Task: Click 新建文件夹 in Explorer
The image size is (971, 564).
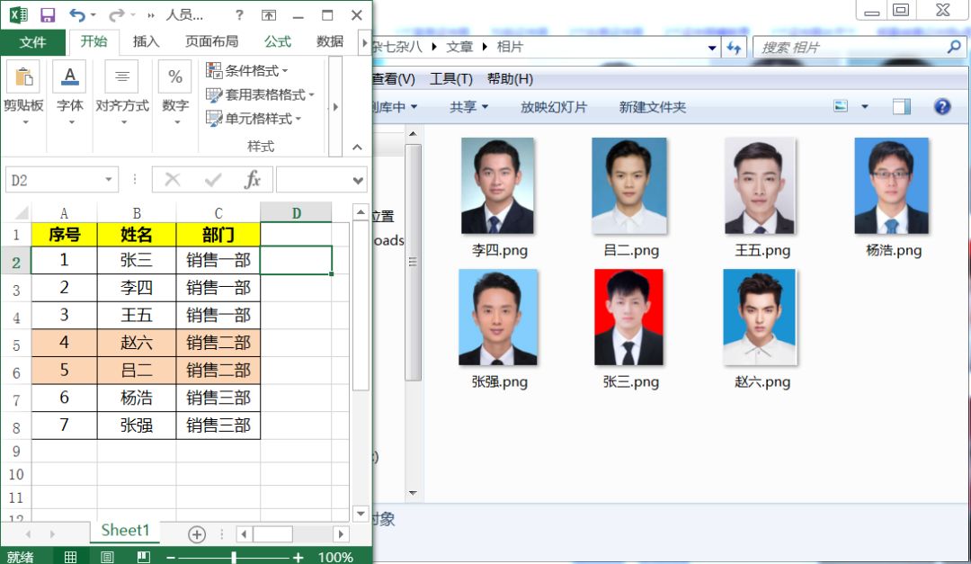Action: point(653,107)
